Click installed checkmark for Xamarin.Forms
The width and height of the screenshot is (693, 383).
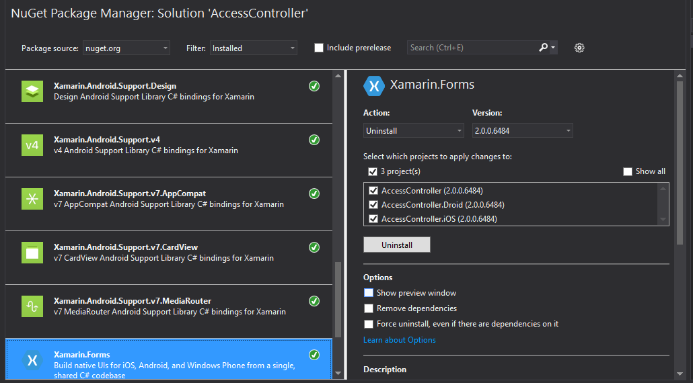point(314,355)
